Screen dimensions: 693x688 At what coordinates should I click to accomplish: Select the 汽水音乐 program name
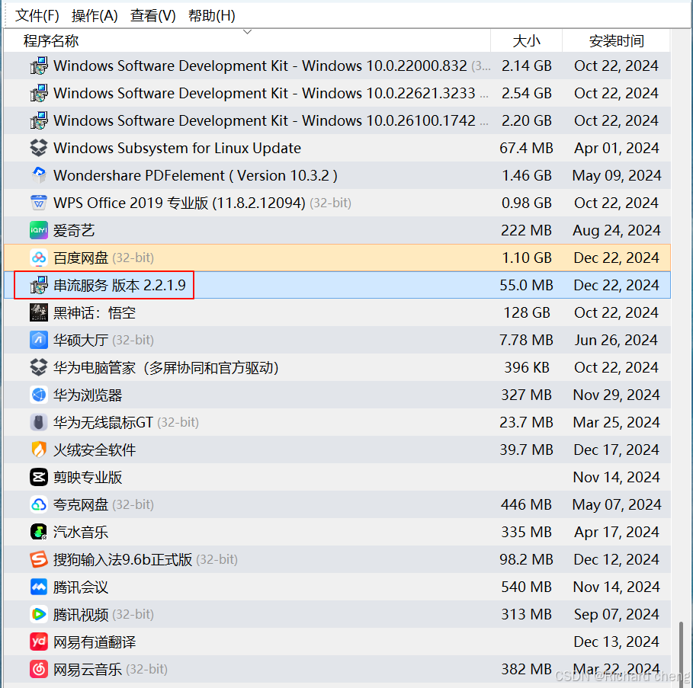[81, 532]
